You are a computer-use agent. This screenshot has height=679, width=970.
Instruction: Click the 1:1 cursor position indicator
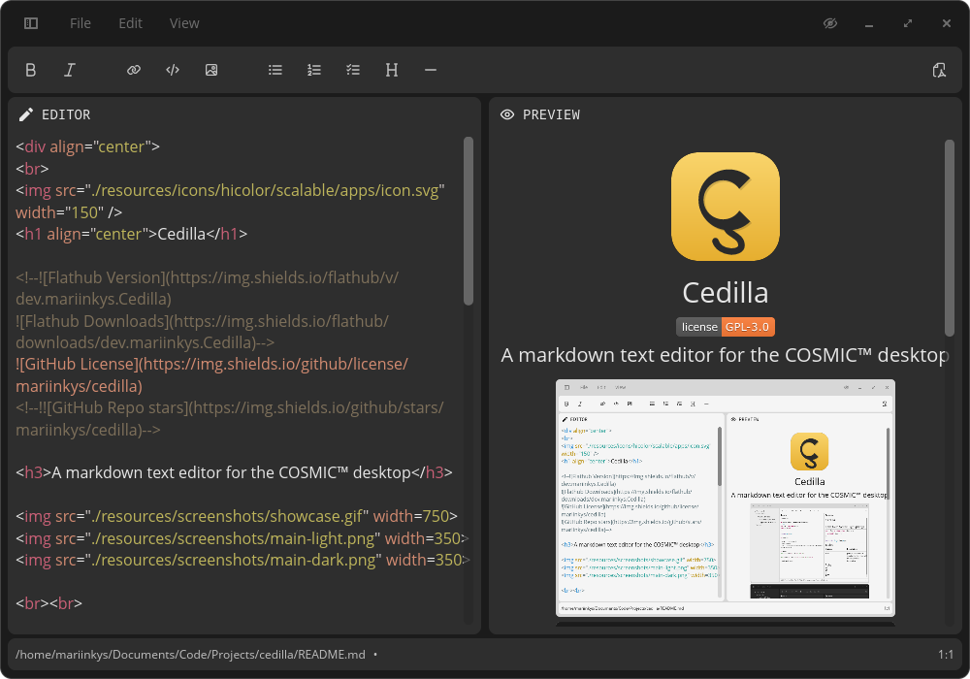point(945,654)
